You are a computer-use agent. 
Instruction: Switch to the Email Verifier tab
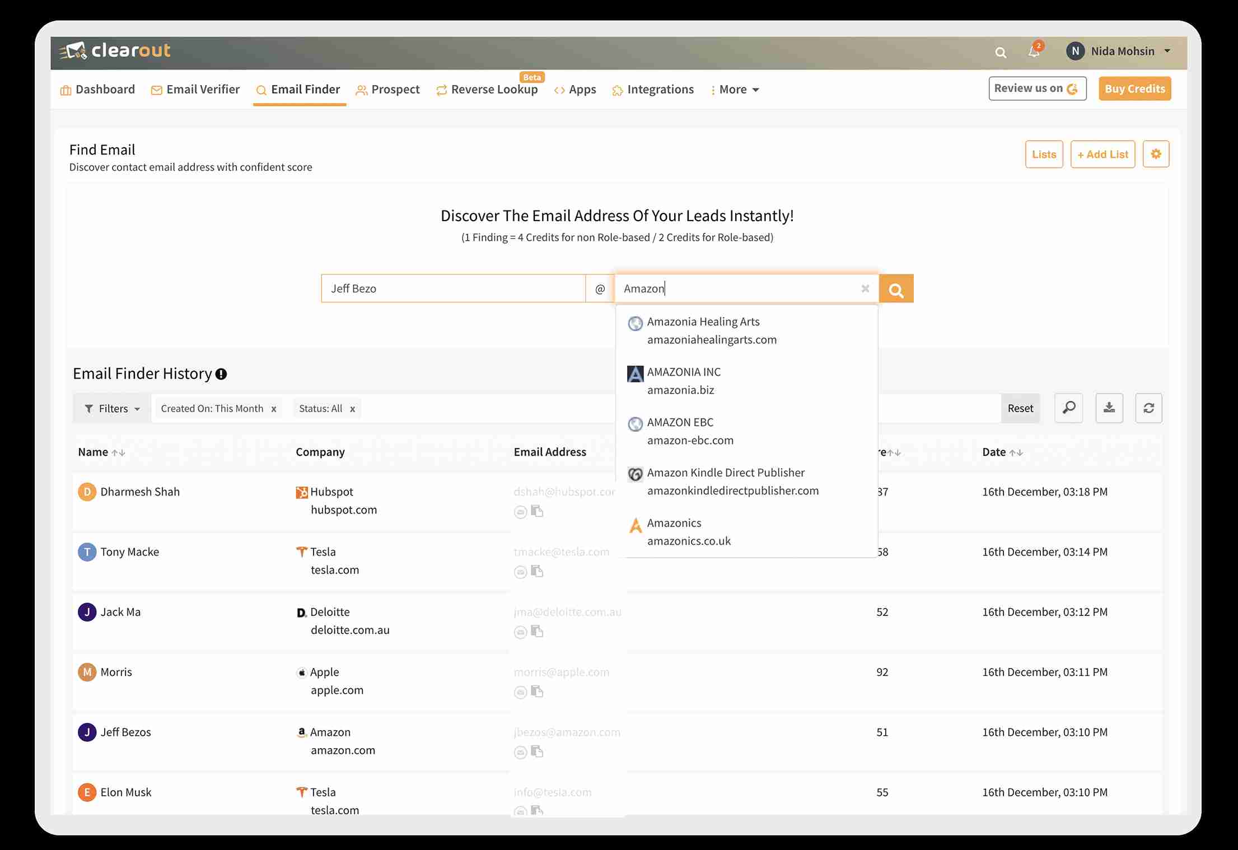195,90
